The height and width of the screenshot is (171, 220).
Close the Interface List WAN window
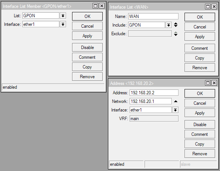214,7
